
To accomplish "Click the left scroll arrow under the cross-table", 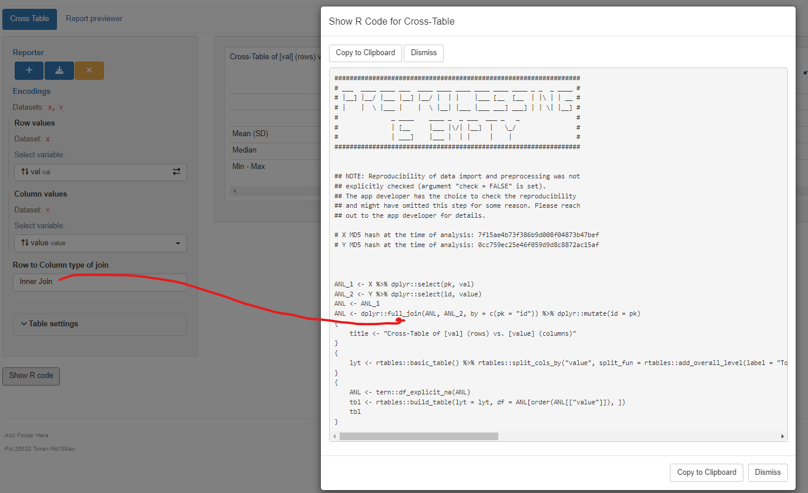I will 234,191.
